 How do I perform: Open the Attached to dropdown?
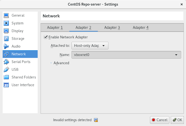pos(90,46)
